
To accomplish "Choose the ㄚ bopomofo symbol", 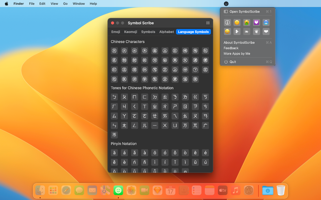I will coord(124,116).
